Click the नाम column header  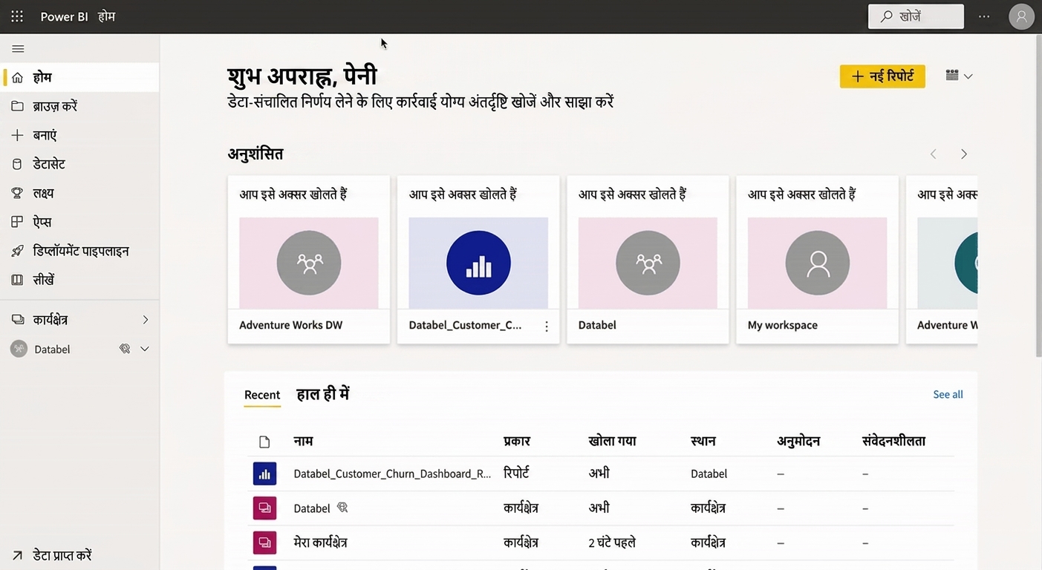(303, 441)
